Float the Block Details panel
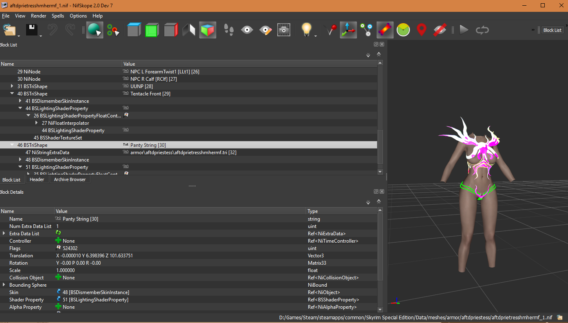 (x=376, y=192)
